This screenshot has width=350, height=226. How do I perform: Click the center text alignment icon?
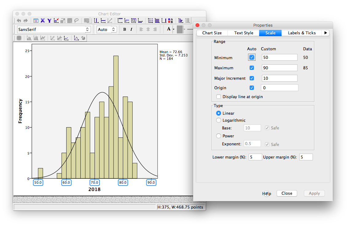coord(148,29)
